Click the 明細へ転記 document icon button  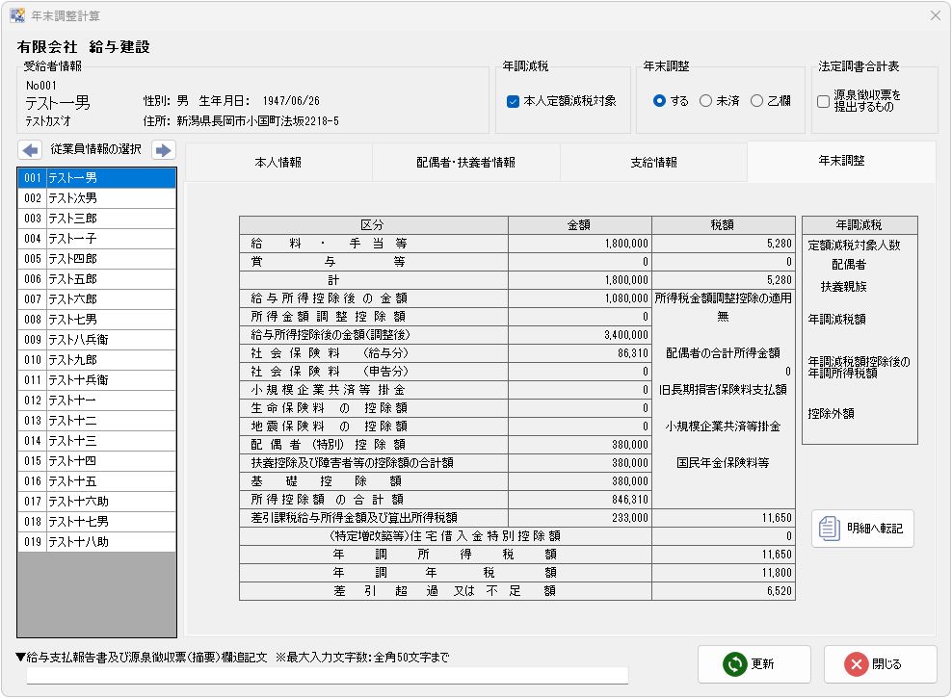pyautogui.click(x=861, y=528)
